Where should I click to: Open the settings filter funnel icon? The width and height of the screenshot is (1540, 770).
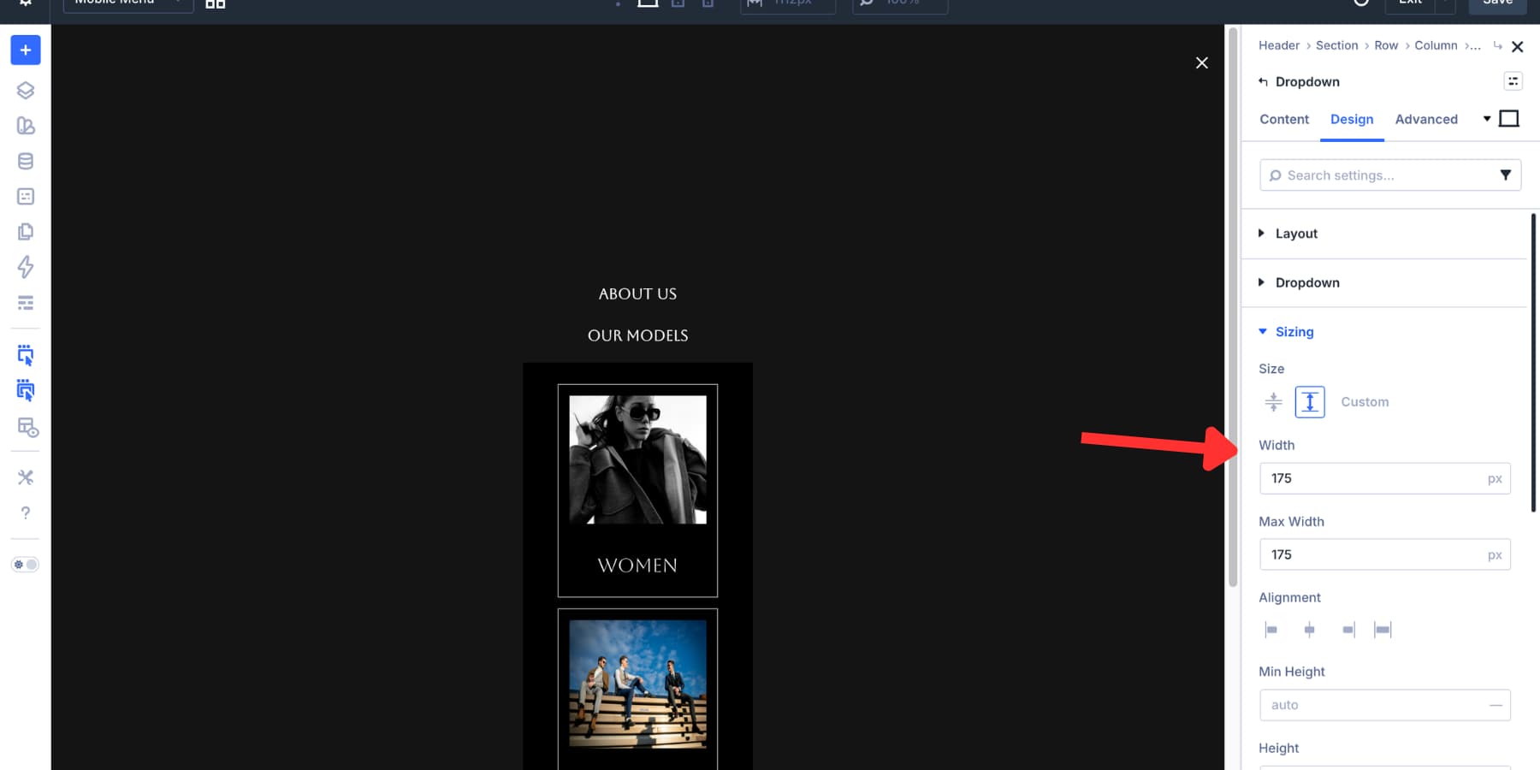click(x=1506, y=175)
